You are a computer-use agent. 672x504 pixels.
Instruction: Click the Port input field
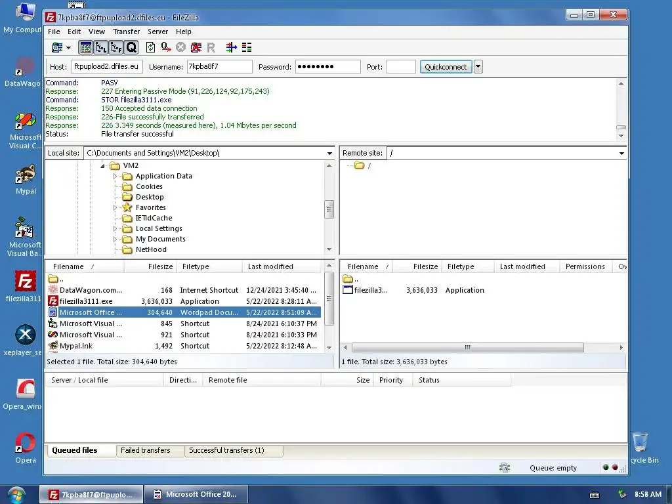click(401, 66)
